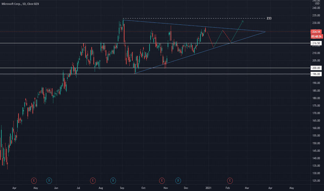This screenshot has width=324, height=191.
Task: Click the dividend D marker before Jun
Action: [x=49, y=181]
